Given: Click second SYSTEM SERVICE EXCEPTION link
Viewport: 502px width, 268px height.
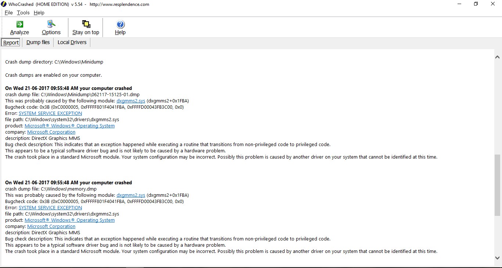Looking at the screenshot, I should [x=50, y=208].
